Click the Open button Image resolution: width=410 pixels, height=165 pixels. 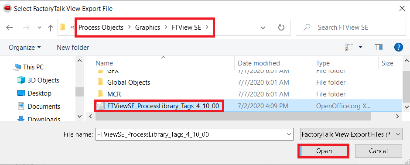(x=324, y=151)
